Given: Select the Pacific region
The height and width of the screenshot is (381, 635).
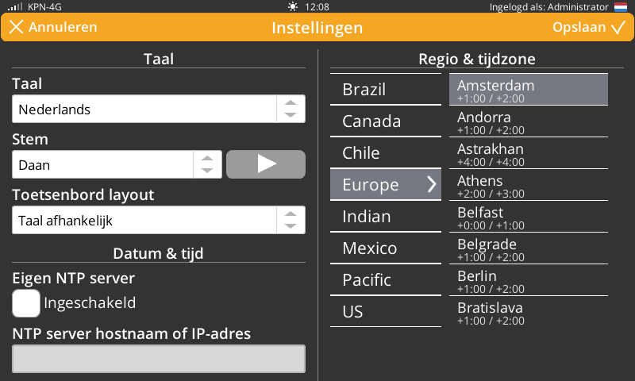Looking at the screenshot, I should point(385,279).
